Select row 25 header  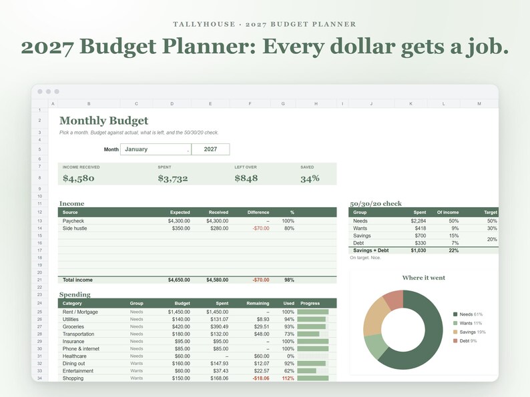click(39, 312)
